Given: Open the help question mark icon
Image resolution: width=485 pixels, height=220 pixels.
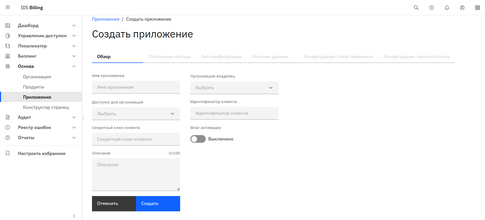Looking at the screenshot, I should pos(431,8).
